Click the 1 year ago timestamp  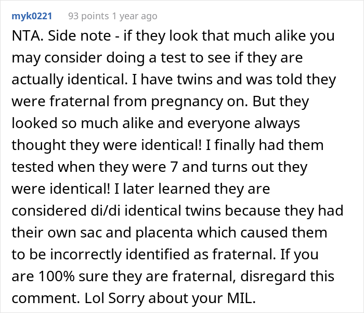[x=133, y=16]
